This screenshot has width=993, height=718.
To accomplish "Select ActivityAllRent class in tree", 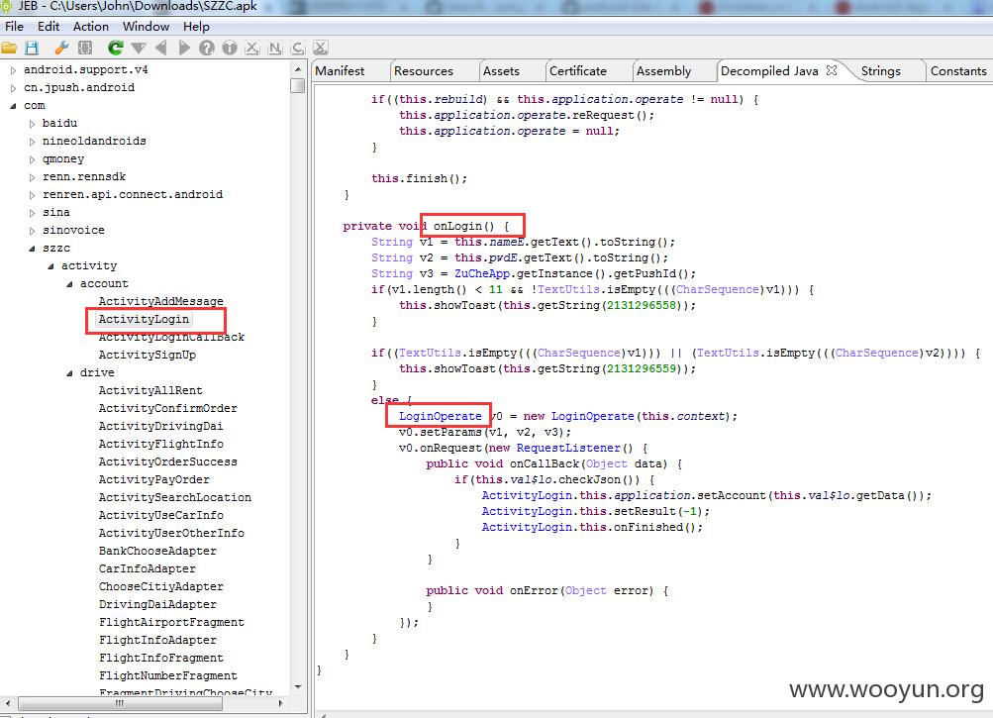I will tap(150, 390).
